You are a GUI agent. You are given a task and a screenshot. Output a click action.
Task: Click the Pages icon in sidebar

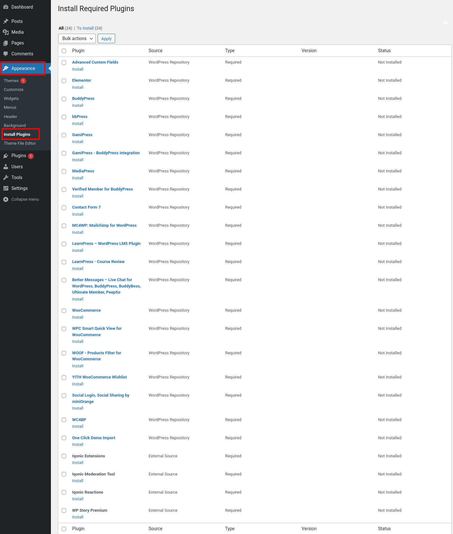point(6,43)
